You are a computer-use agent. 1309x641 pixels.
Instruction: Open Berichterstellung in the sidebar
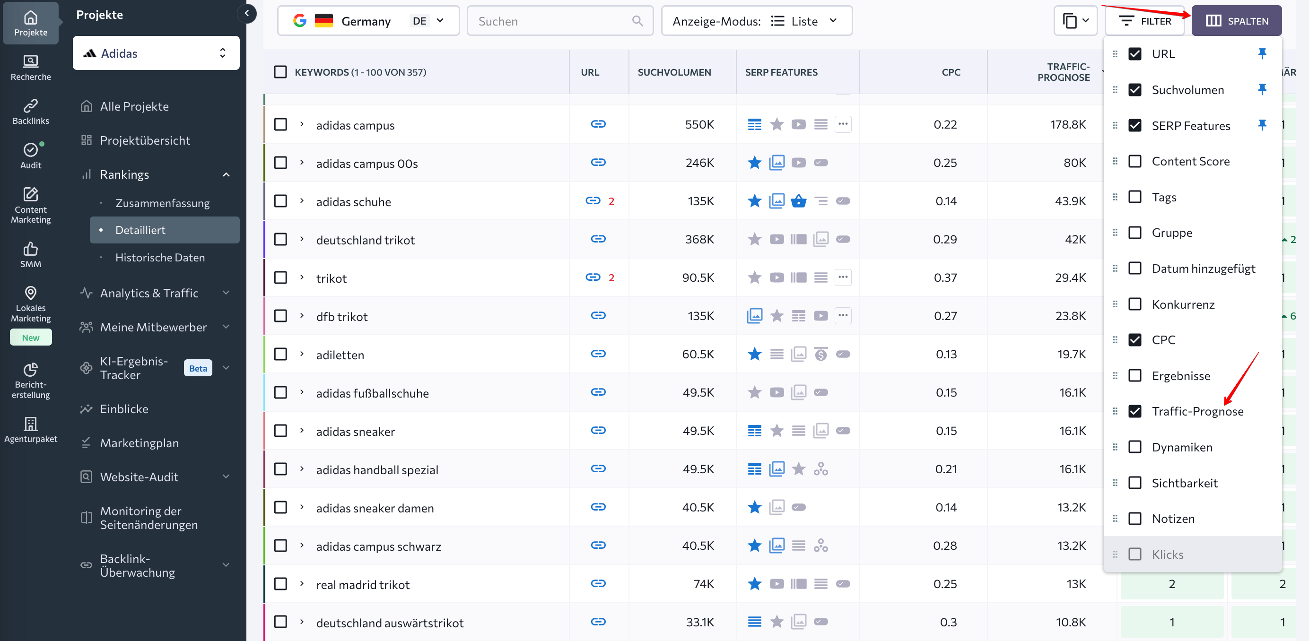pos(30,381)
